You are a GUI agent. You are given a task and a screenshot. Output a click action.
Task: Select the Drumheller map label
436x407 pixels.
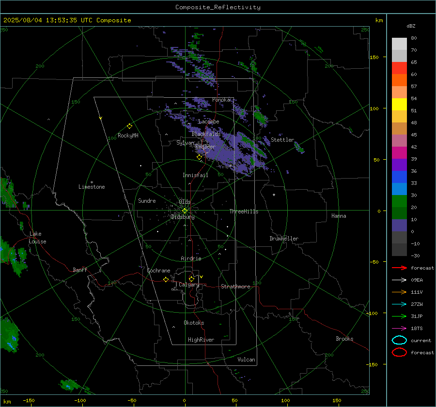pos(284,239)
